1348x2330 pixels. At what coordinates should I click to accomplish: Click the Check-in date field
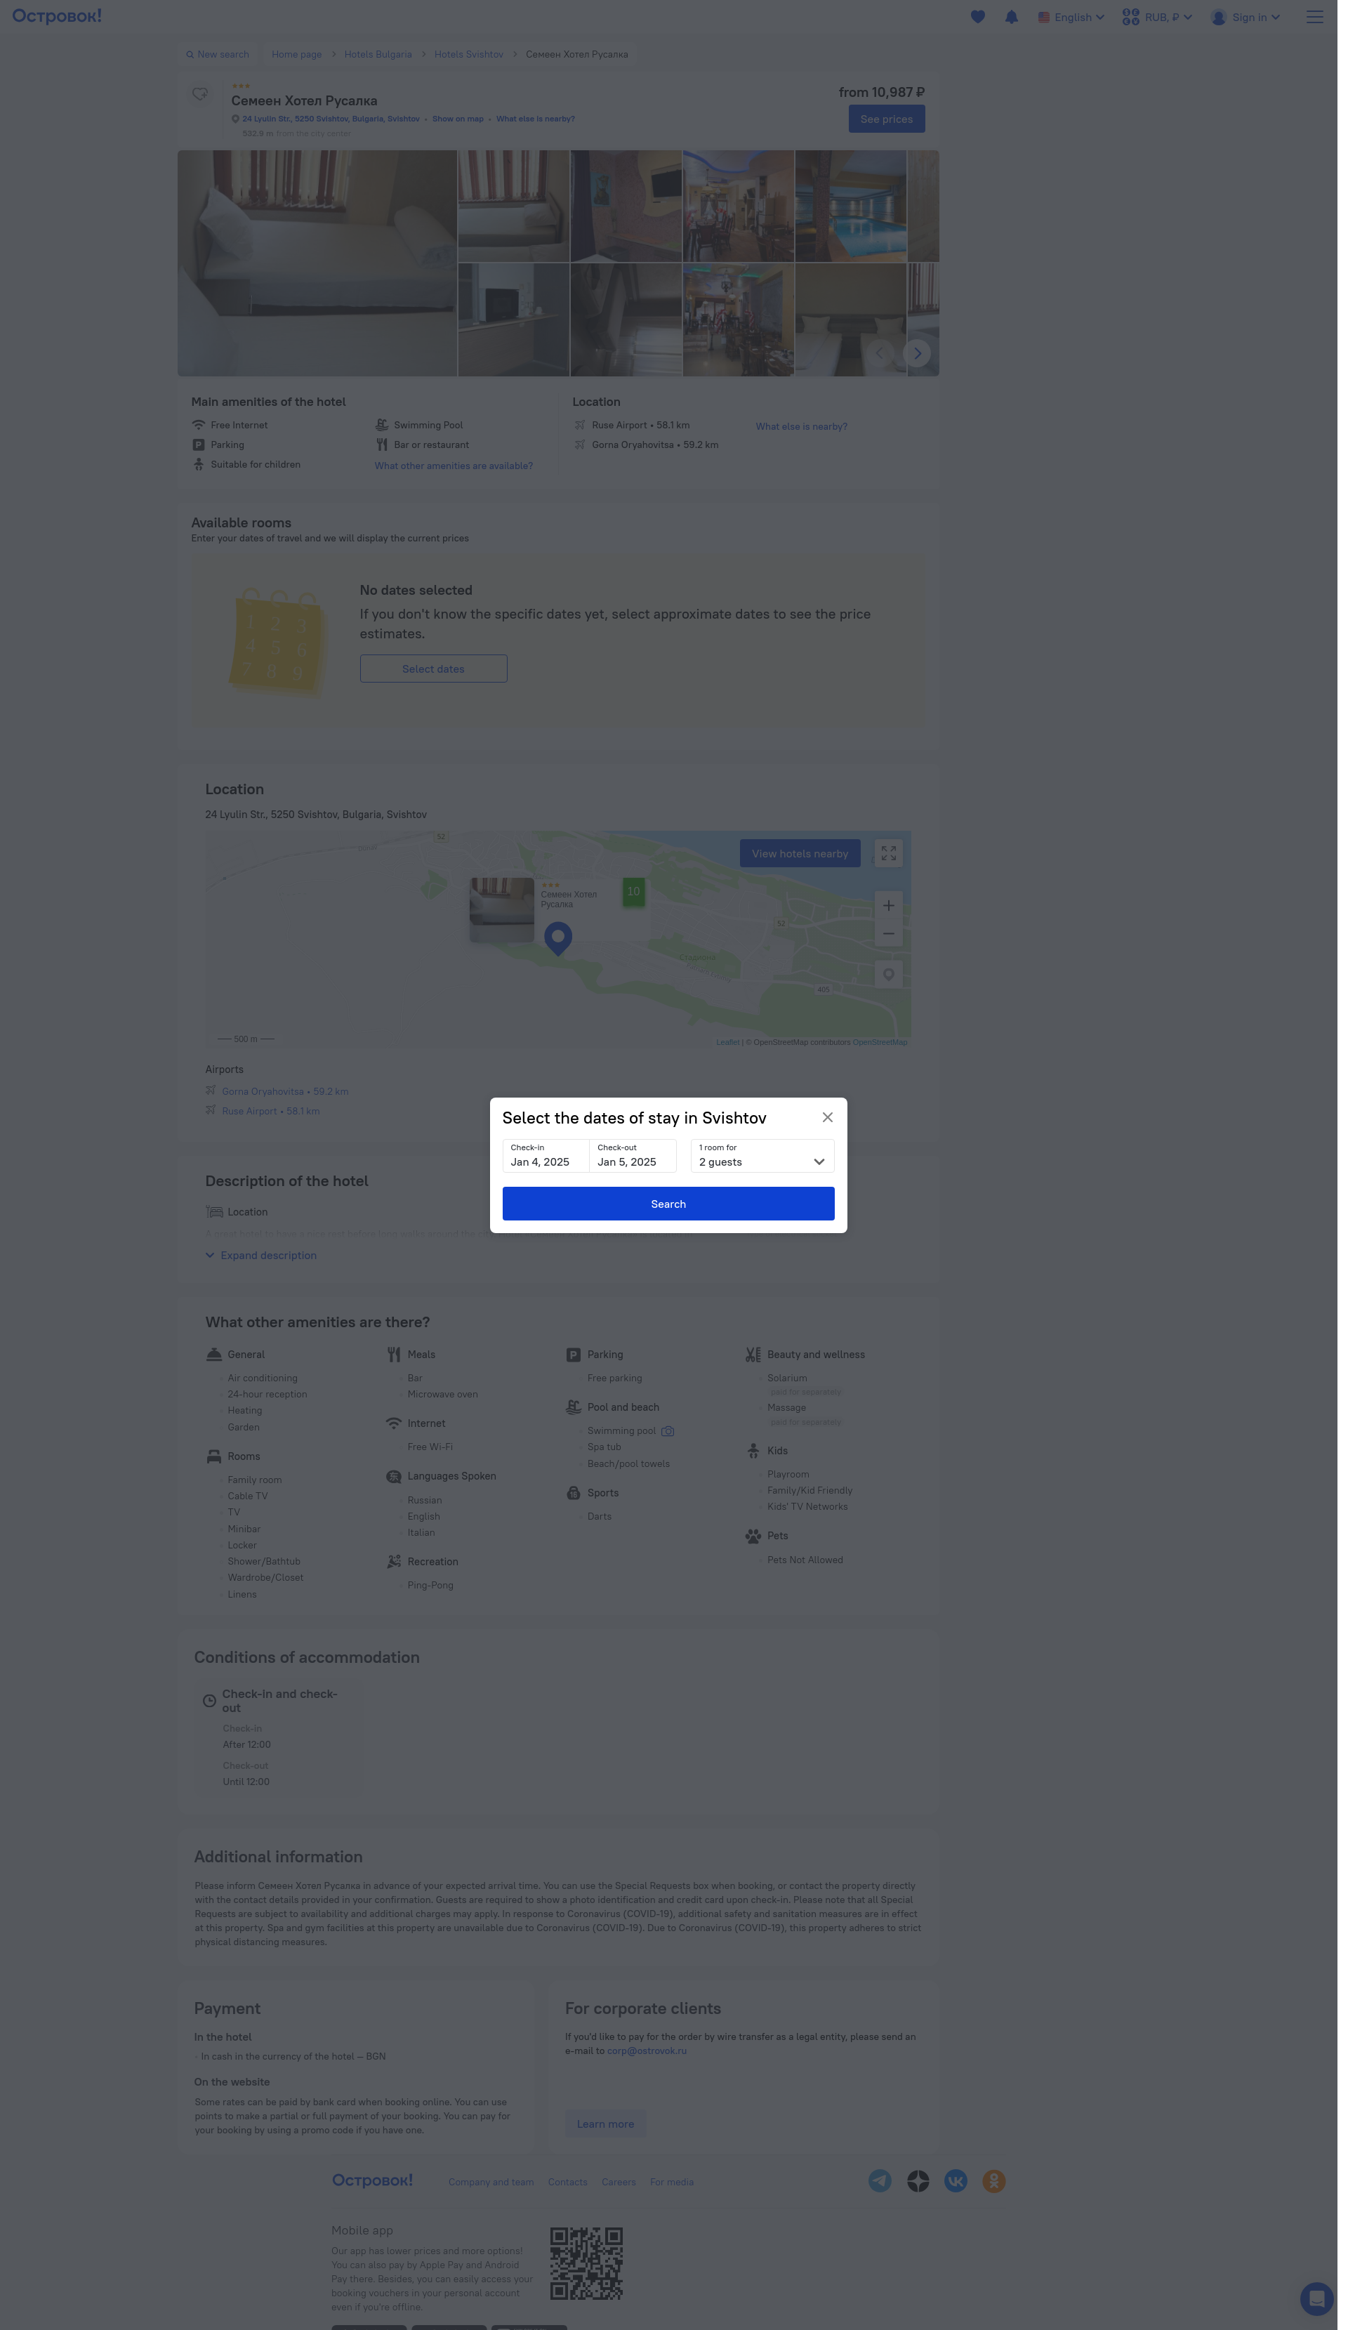coord(545,1156)
